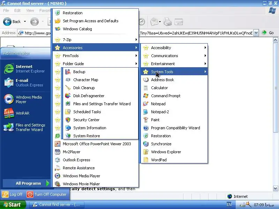The height and width of the screenshot is (209, 279).
Task: Open the Disk Cleanup icon
Action: (x=68, y=88)
